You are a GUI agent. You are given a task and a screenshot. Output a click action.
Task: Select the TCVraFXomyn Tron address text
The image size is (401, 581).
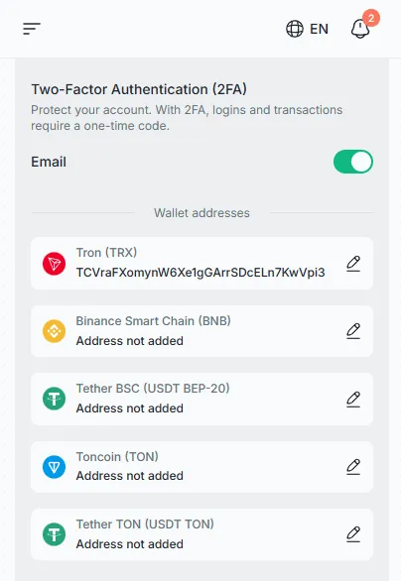(x=200, y=273)
